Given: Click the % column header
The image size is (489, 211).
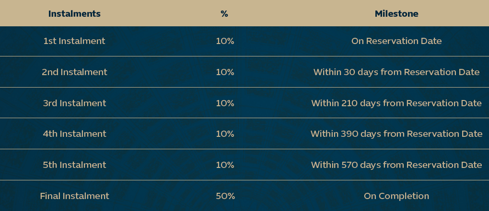Looking at the screenshot, I should click(224, 14).
